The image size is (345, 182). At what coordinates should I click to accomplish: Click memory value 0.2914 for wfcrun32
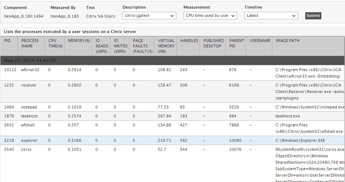tap(75, 70)
